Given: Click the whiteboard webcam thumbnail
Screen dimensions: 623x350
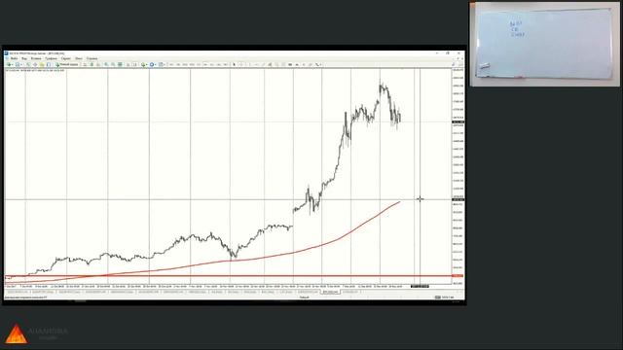Looking at the screenshot, I should pyautogui.click(x=544, y=44).
